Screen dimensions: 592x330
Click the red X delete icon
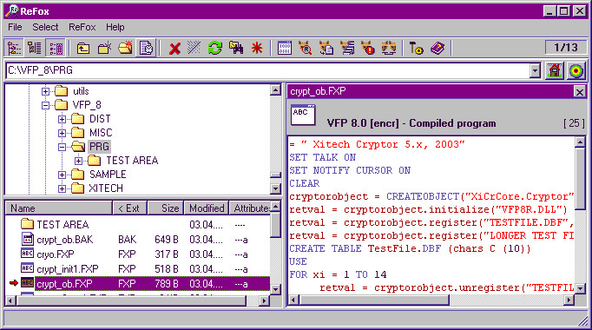coord(174,49)
